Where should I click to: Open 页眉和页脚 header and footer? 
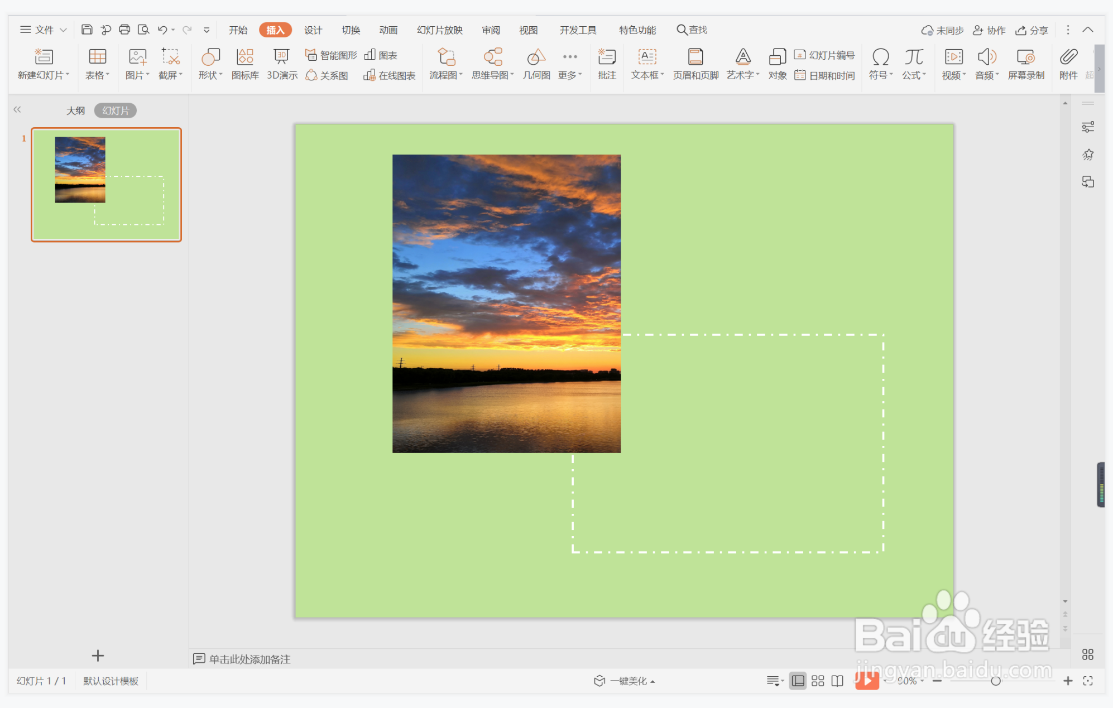click(x=695, y=64)
